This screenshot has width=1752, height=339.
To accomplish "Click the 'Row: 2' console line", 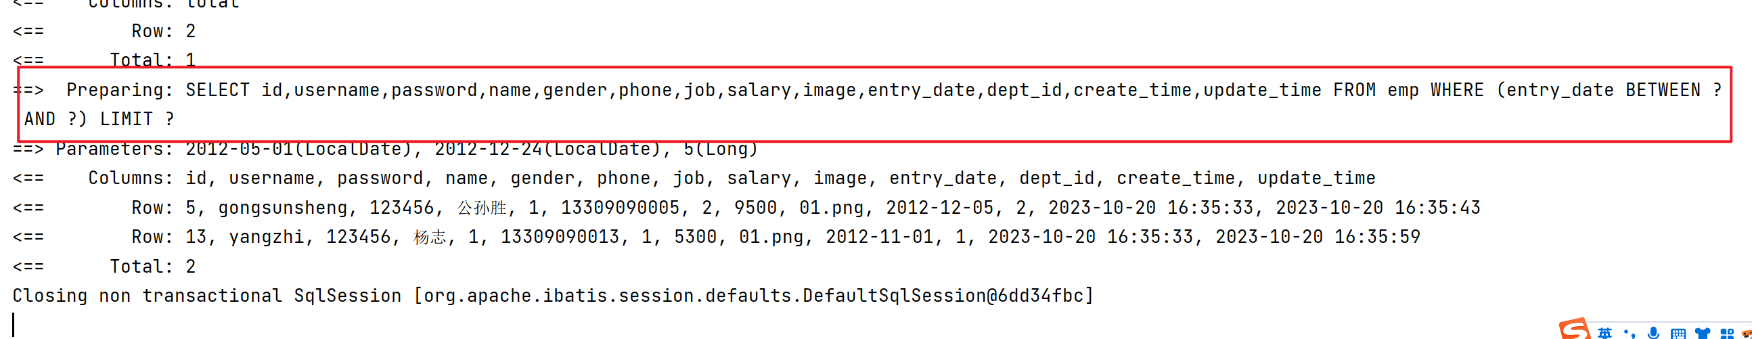I will pyautogui.click(x=163, y=31).
